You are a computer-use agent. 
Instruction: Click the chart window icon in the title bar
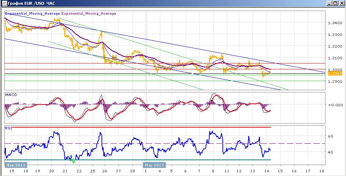coord(4,3)
